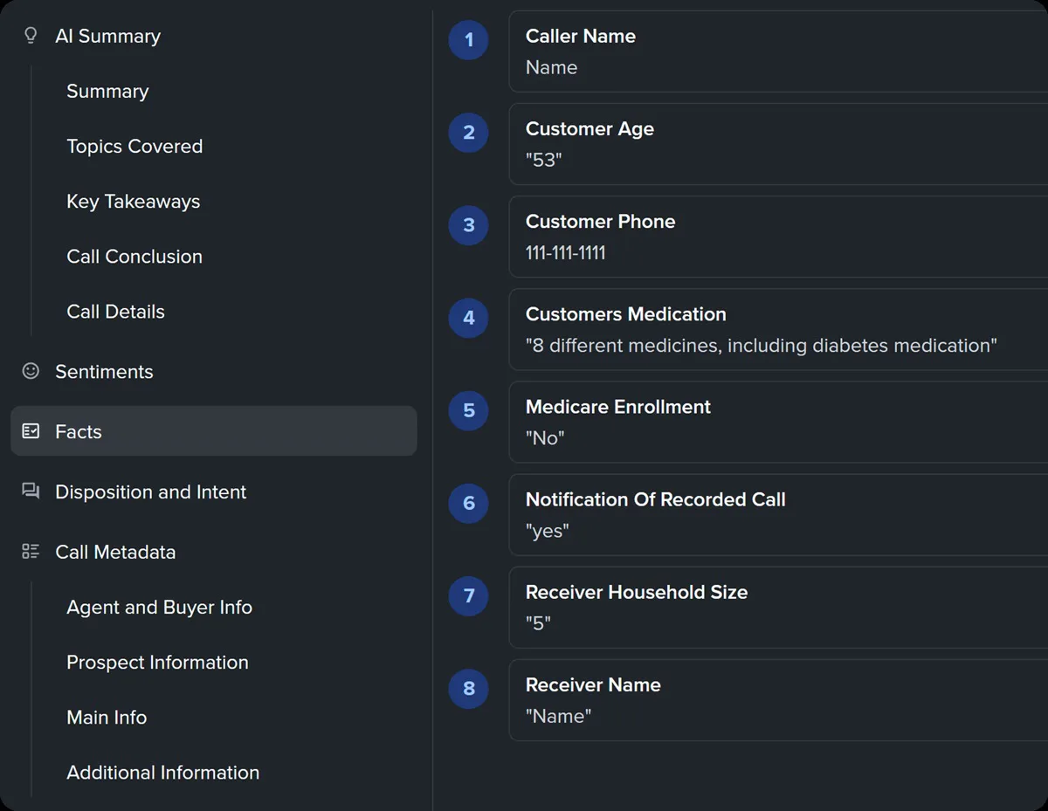The width and height of the screenshot is (1048, 811).
Task: Click the Customer Phone fact card
Action: point(778,237)
